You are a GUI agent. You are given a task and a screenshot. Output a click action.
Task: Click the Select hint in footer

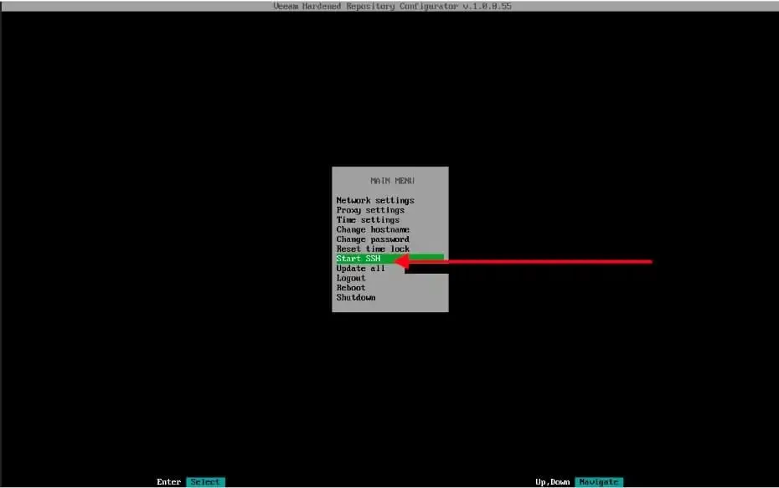point(206,481)
